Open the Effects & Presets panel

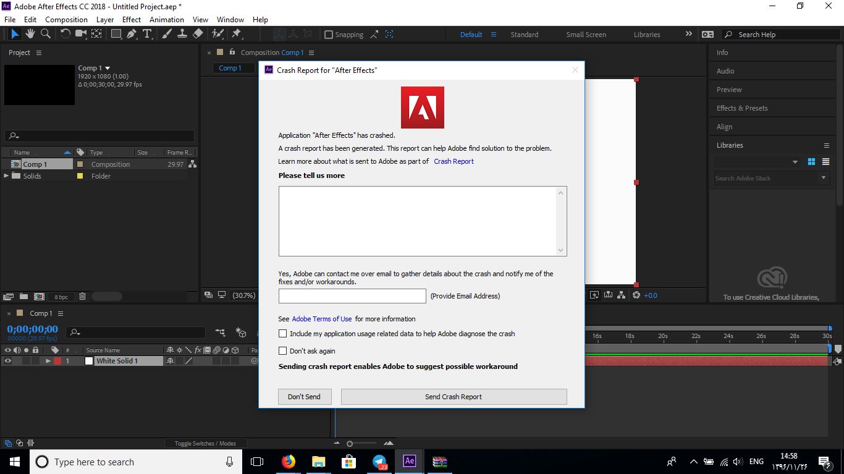742,108
